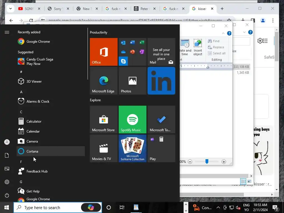
Task: Click the WordPad zoom slider handle
Action: pos(207,161)
